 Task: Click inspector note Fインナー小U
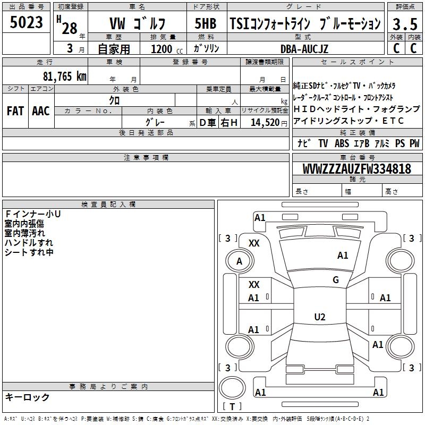tap(33, 214)
